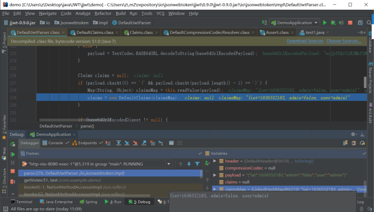The height and width of the screenshot is (212, 374).
Task: Filter frames with the funnel icon
Action: 197,164
